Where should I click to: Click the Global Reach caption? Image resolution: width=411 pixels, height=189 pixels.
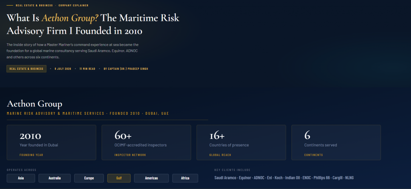coord(220,155)
